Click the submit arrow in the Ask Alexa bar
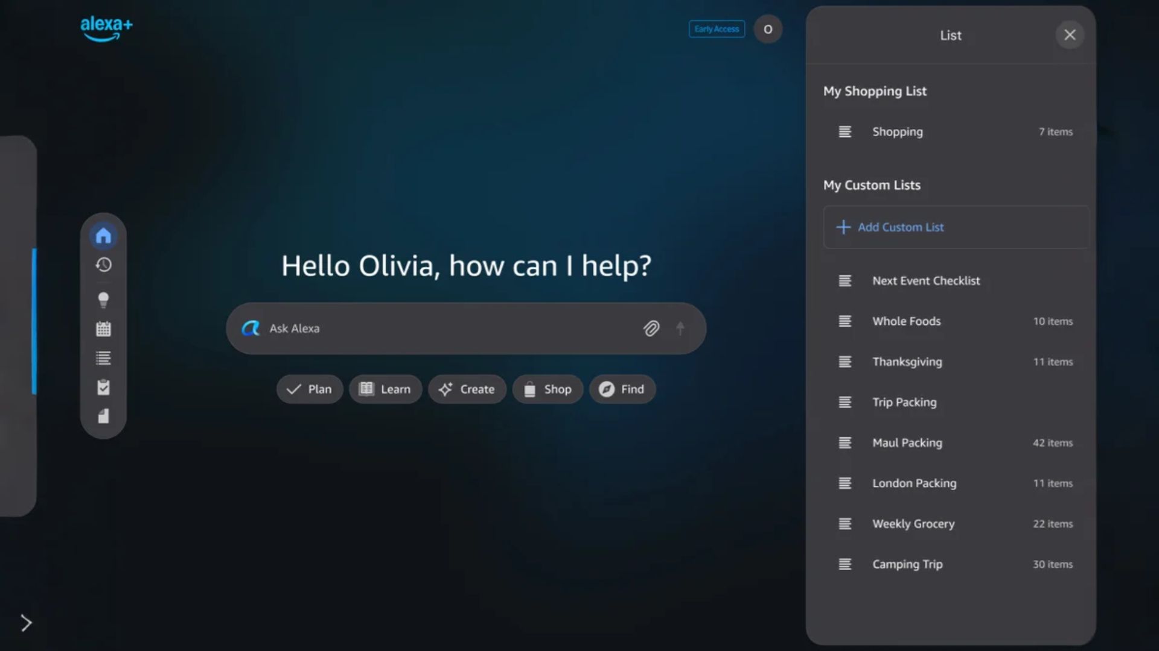The width and height of the screenshot is (1159, 651). point(680,329)
